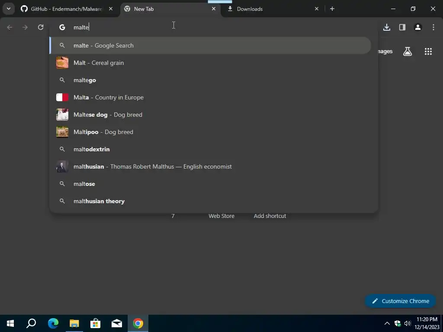Open Windows Security tray icon
The width and height of the screenshot is (443, 332).
(x=398, y=323)
